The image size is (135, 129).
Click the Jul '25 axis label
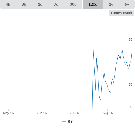(x=74, y=113)
